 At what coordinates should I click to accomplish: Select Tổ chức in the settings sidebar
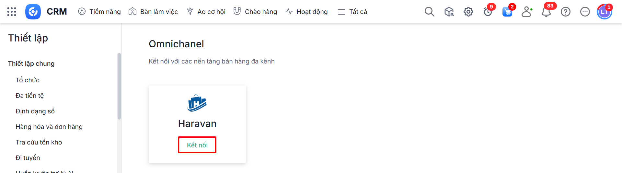click(28, 80)
